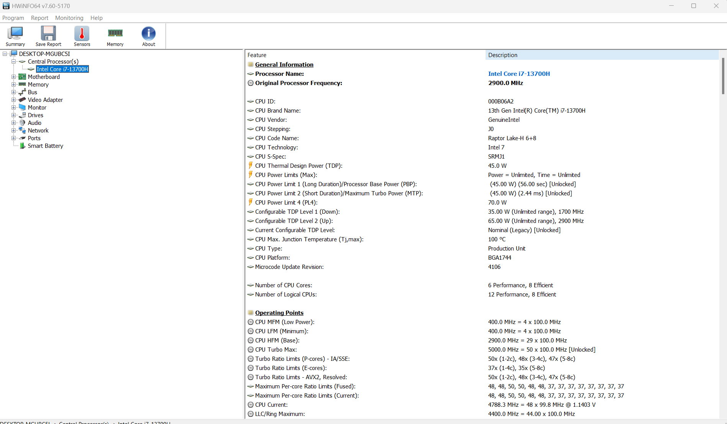Open the Help menu

coord(97,18)
